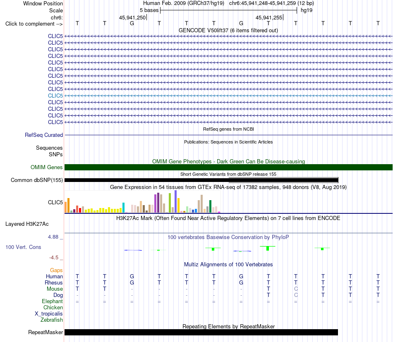Click the SNPs track label
Image resolution: width=393 pixels, height=342 pixels.
56,154
